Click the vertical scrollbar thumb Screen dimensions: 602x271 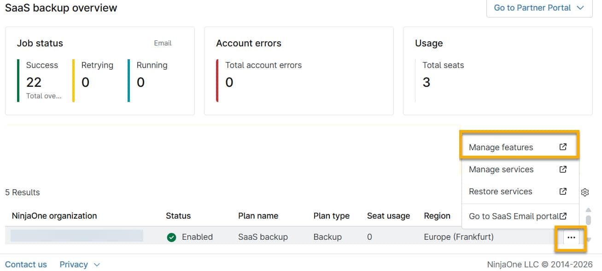click(588, 220)
